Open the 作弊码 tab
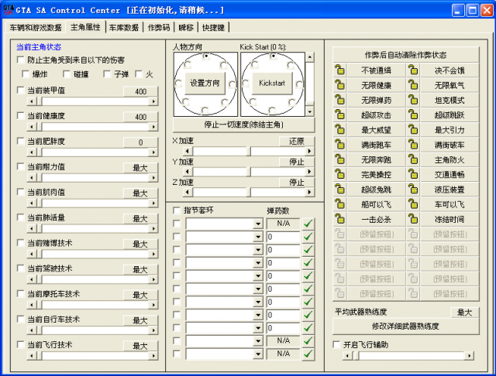This screenshot has width=496, height=376. click(x=159, y=27)
